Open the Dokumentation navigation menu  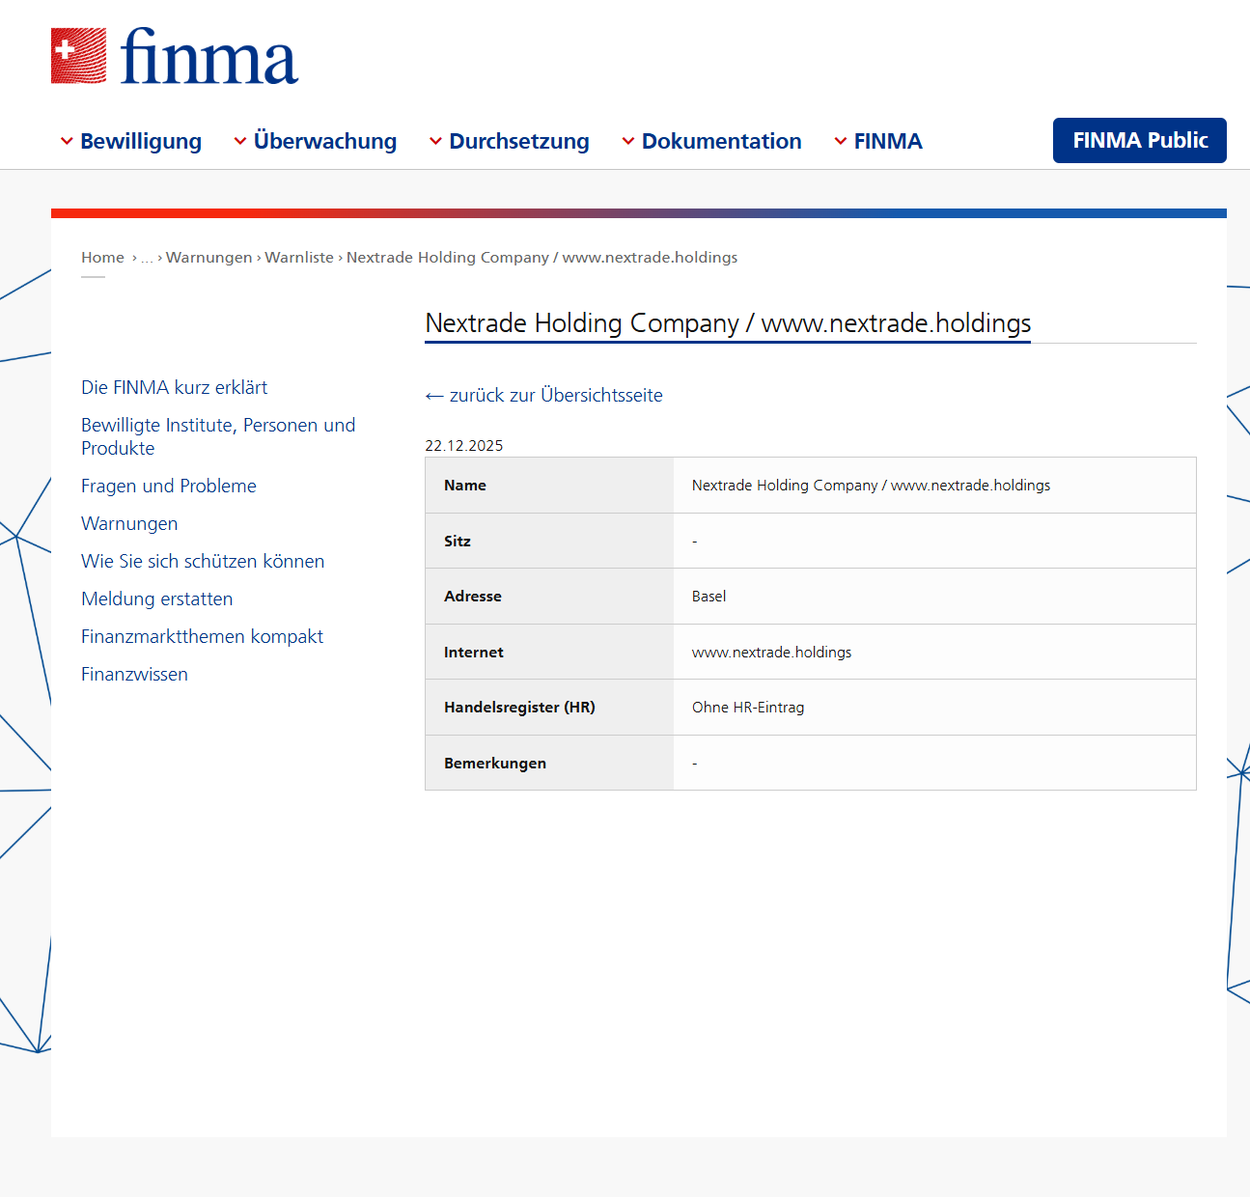click(722, 141)
